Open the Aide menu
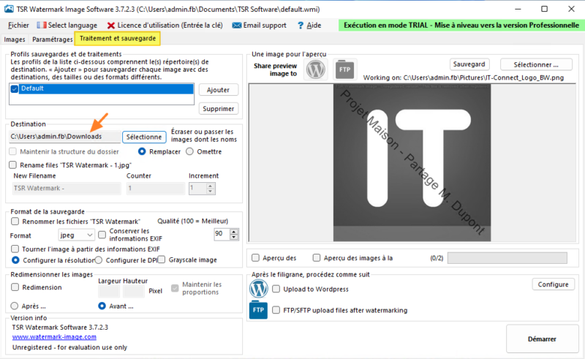 pyautogui.click(x=314, y=25)
